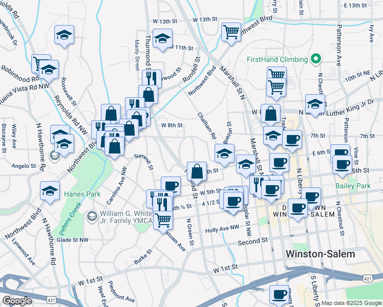
Task: Select the school marker near Hanes Park
Action: pos(50,192)
